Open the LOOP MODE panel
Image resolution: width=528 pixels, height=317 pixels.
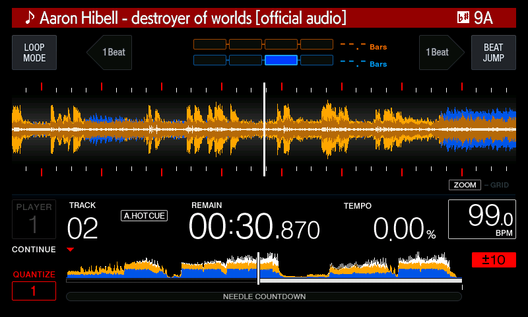tap(34, 53)
